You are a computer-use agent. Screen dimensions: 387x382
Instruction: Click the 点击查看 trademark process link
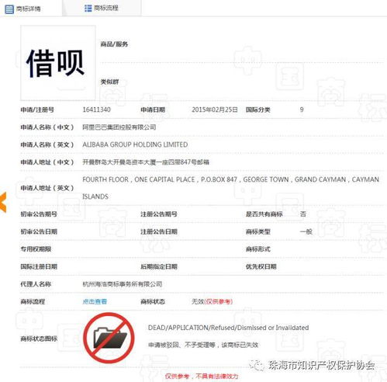coord(95,301)
